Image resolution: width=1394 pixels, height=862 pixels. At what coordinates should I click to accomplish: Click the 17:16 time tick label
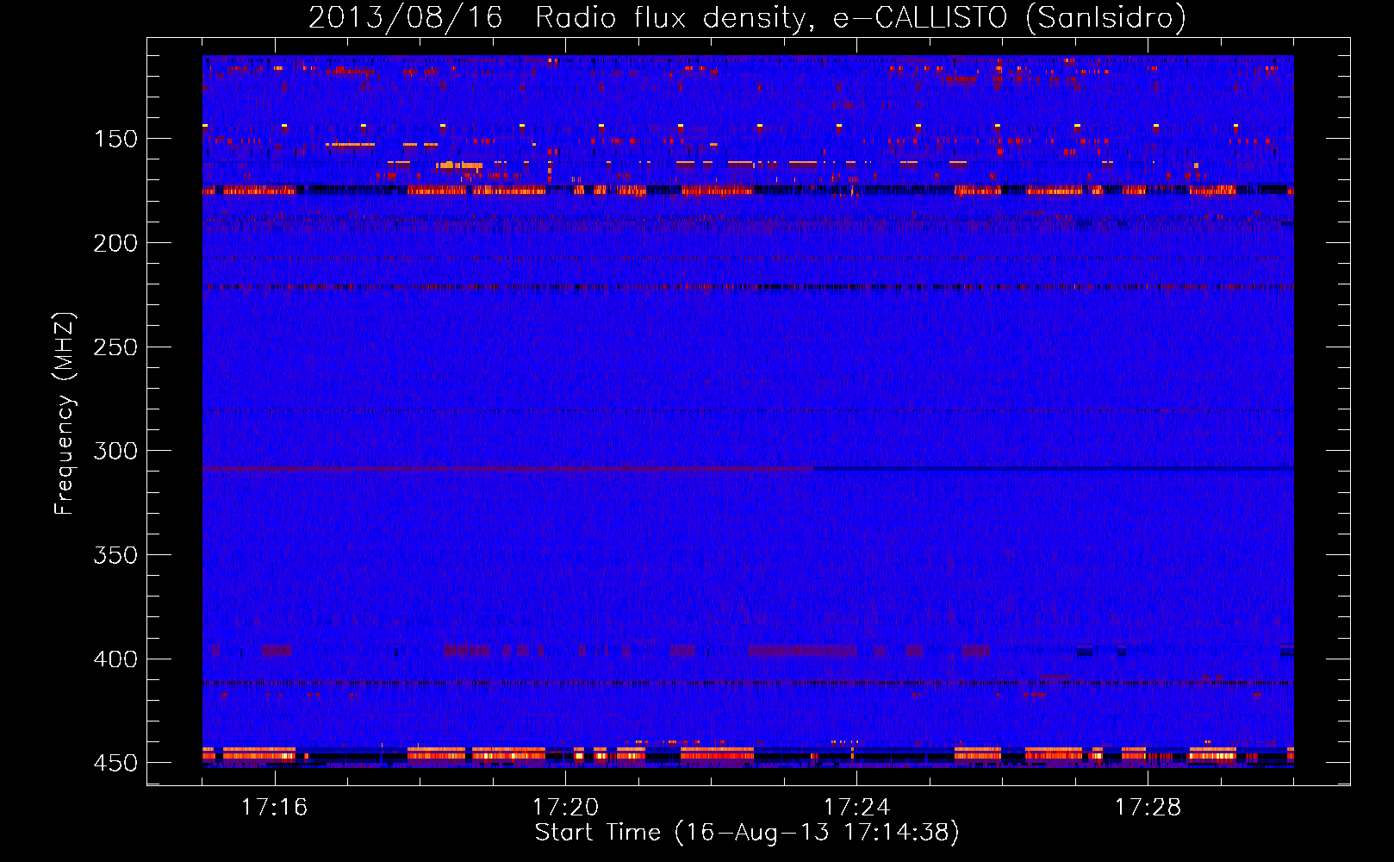tap(274, 807)
